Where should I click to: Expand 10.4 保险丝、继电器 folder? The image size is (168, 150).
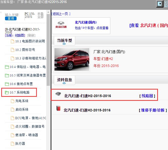[x=28, y=67]
